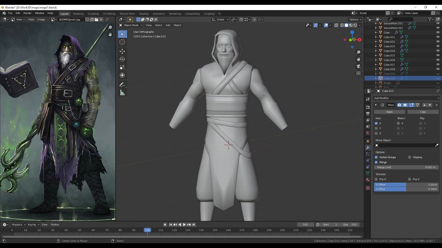Uncheck the Axis X checkbox
The image size is (442, 248).
(376, 123)
